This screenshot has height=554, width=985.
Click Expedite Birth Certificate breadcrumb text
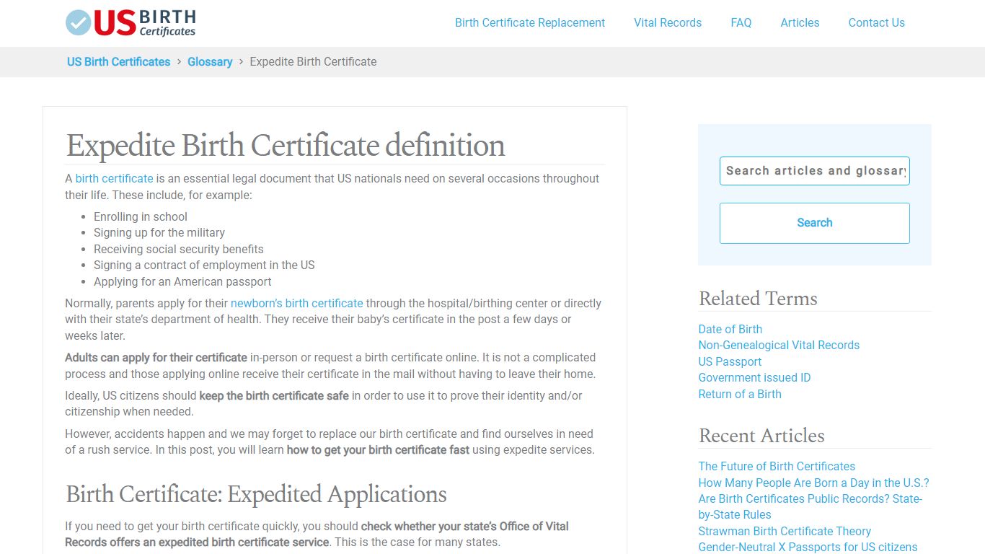pyautogui.click(x=313, y=62)
